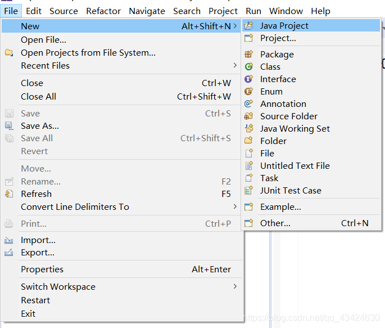Click the Java Working Set icon
Viewport: 385px width, 328px height.
(249, 128)
